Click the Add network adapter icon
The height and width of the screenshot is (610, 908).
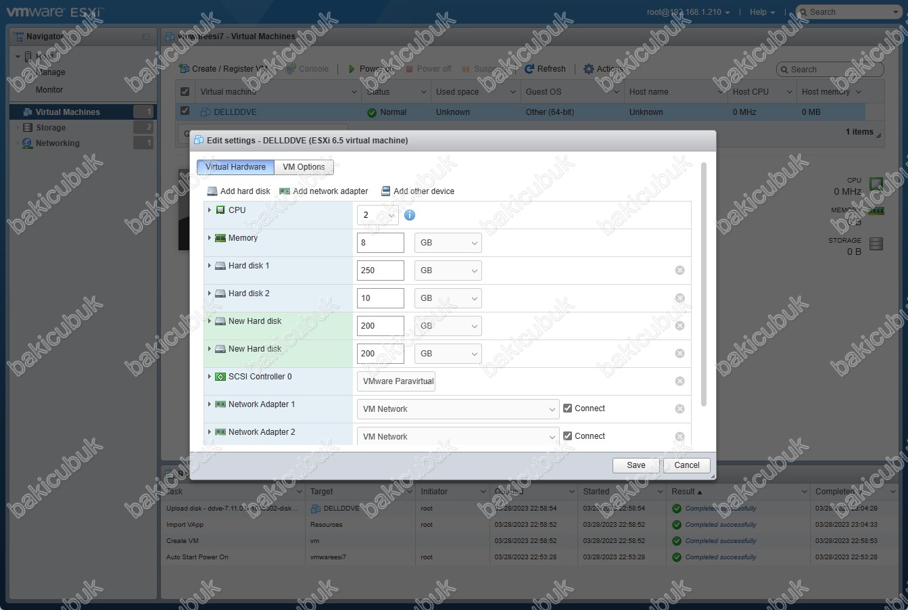tap(285, 191)
